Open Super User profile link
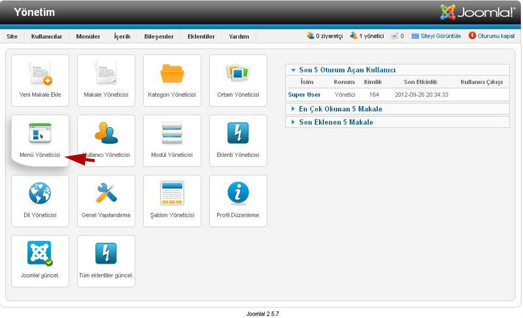This screenshot has width=523, height=318. coord(305,95)
